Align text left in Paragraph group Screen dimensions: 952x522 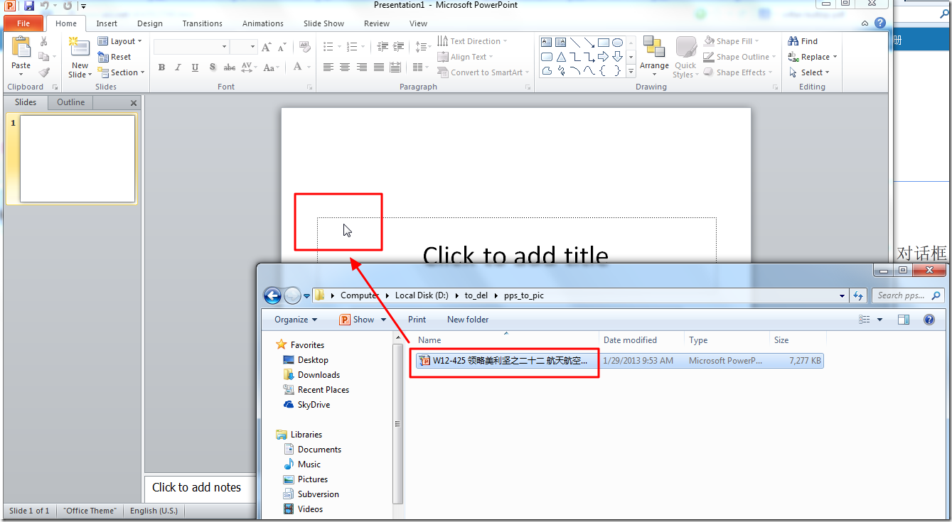click(x=328, y=67)
